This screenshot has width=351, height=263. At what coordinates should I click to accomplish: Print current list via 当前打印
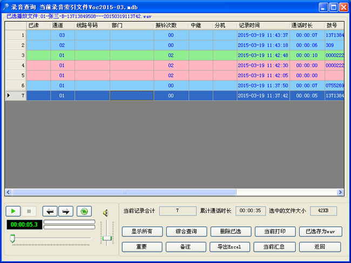pos(274,232)
